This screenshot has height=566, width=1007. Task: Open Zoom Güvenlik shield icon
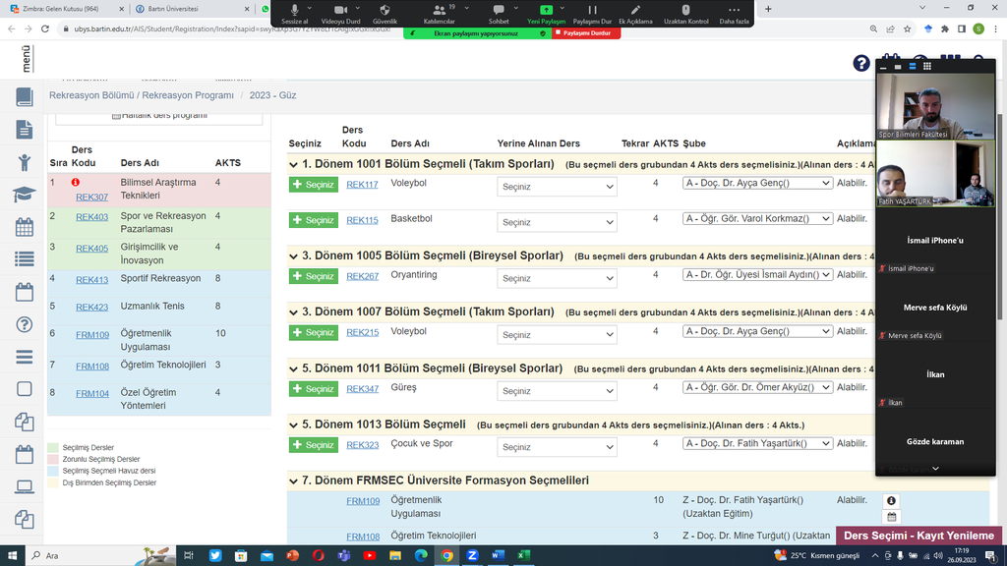coord(385,11)
